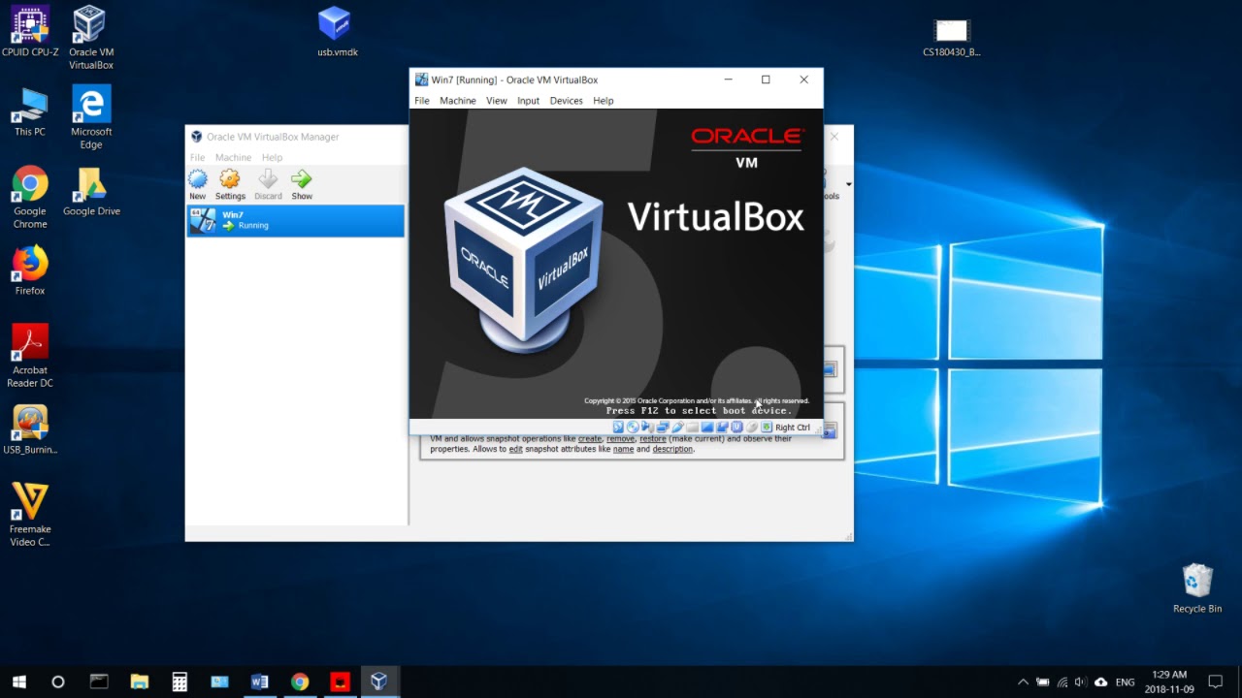Select Microsoft Edge desktop icon

point(91,117)
